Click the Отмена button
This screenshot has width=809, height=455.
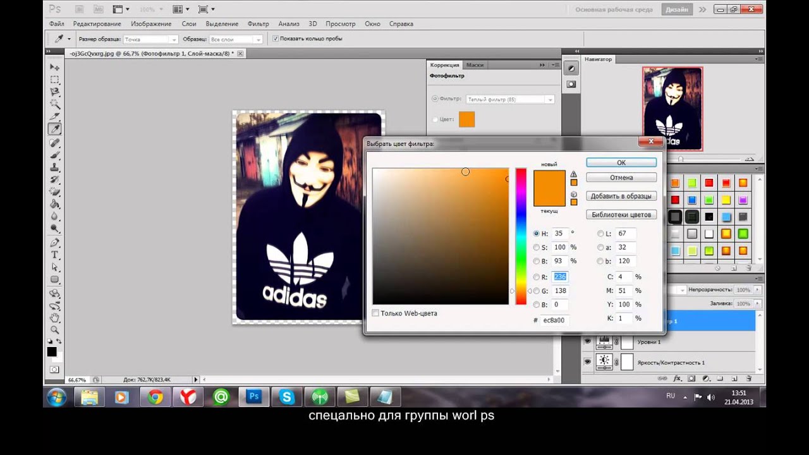pos(621,178)
